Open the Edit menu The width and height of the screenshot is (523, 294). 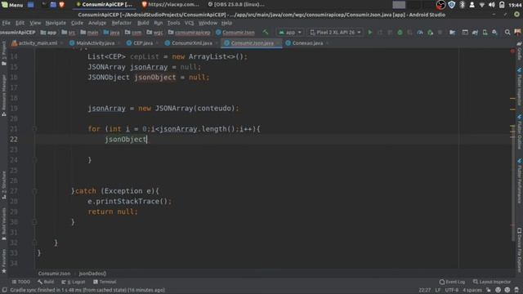pos(20,23)
